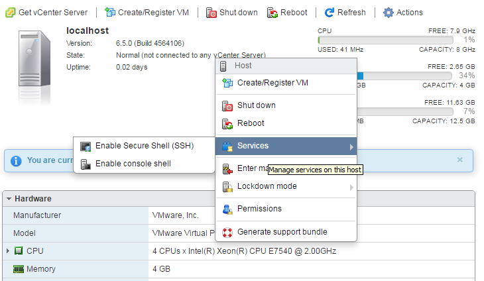Viewport: 484px width, 281px height.
Task: Click the VMware, Inc. value
Action: click(x=175, y=215)
